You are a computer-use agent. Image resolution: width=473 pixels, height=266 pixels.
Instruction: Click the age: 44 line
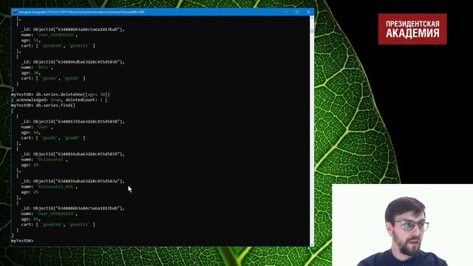pyautogui.click(x=31, y=132)
